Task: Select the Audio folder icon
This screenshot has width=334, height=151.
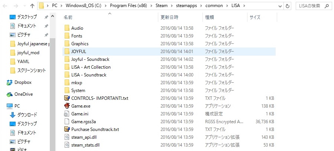Action: (x=67, y=28)
